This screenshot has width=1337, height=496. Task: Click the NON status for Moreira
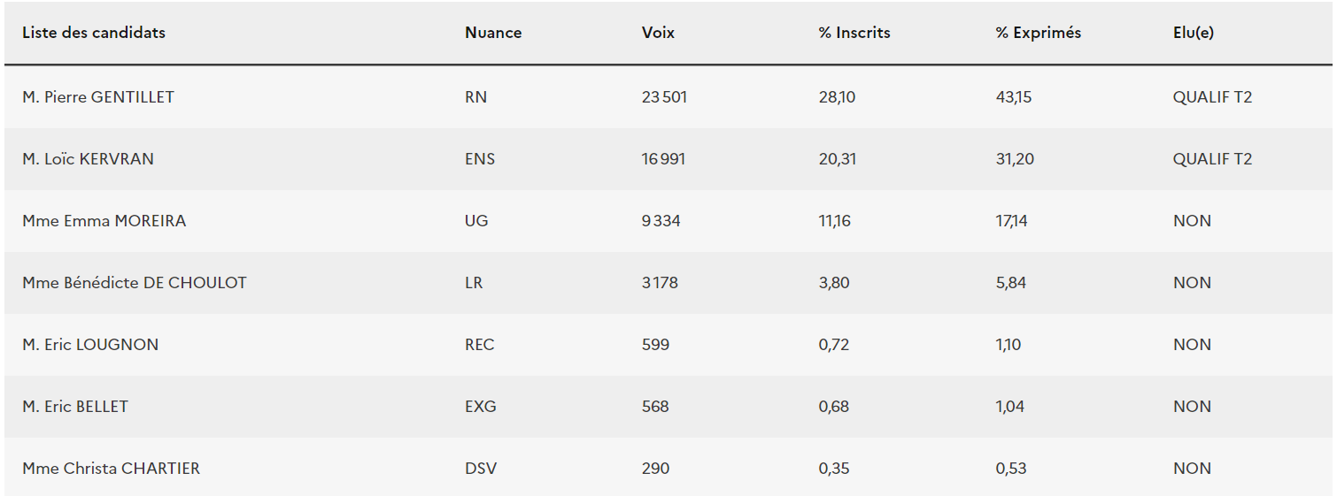pyautogui.click(x=1192, y=221)
